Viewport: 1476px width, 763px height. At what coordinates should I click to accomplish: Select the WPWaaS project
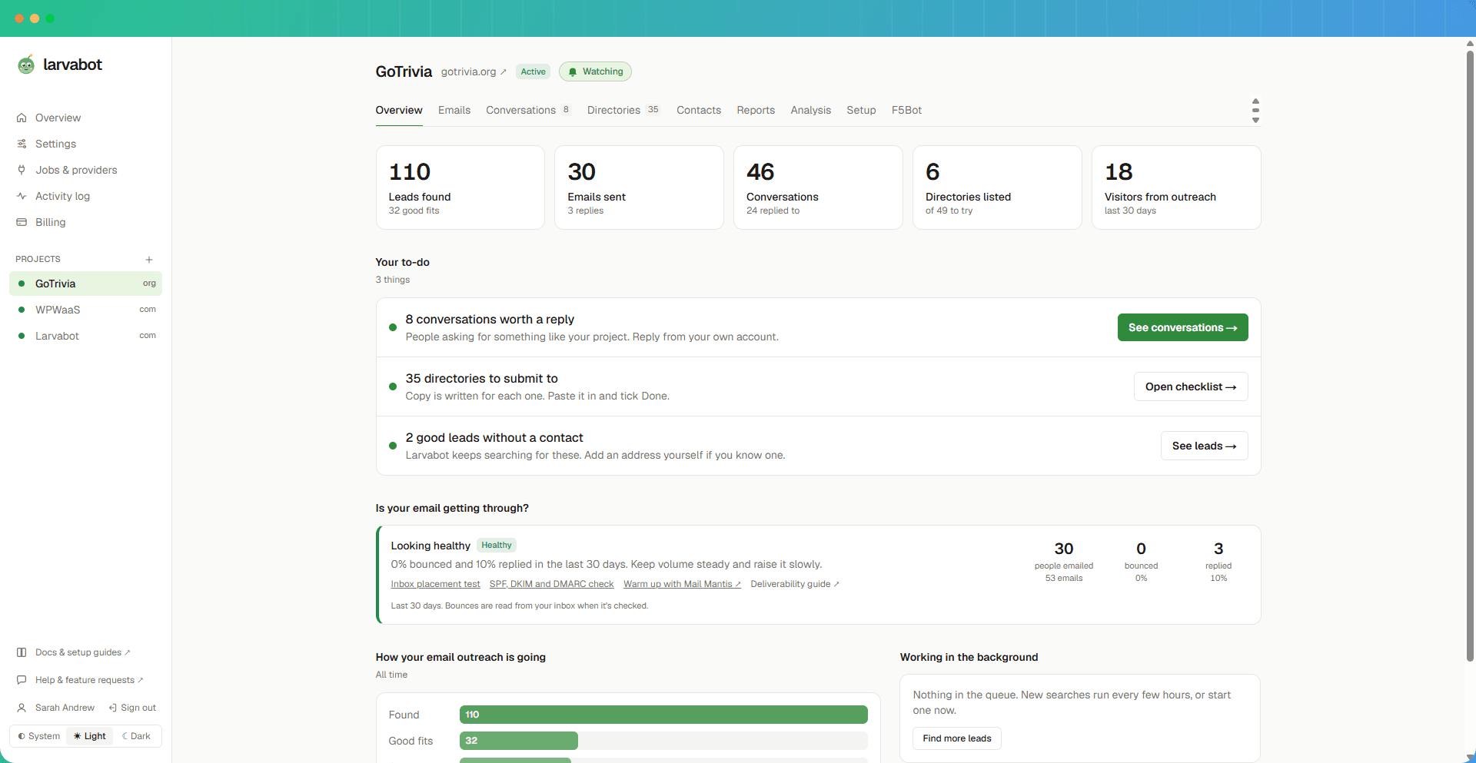(x=85, y=310)
